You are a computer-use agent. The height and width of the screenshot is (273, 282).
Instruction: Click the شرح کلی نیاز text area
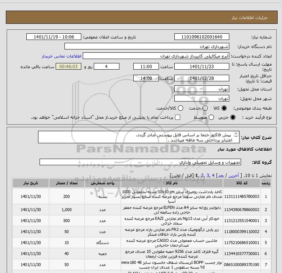[139, 137]
